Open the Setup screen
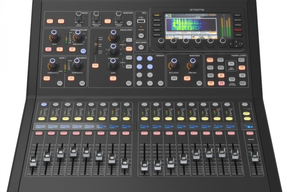The image size is (289, 192). coord(237,15)
